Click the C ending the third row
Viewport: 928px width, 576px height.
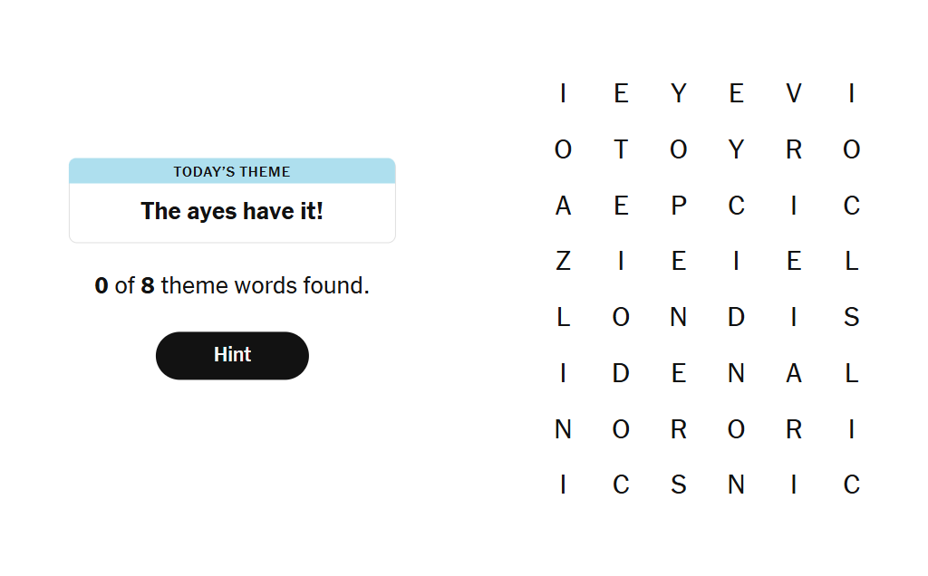[852, 206]
